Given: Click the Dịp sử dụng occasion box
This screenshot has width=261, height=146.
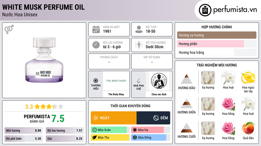Looking at the screenshot, I should pos(152,61).
